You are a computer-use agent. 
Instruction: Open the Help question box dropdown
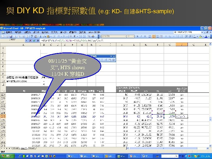pyautogui.click(x=202, y=32)
